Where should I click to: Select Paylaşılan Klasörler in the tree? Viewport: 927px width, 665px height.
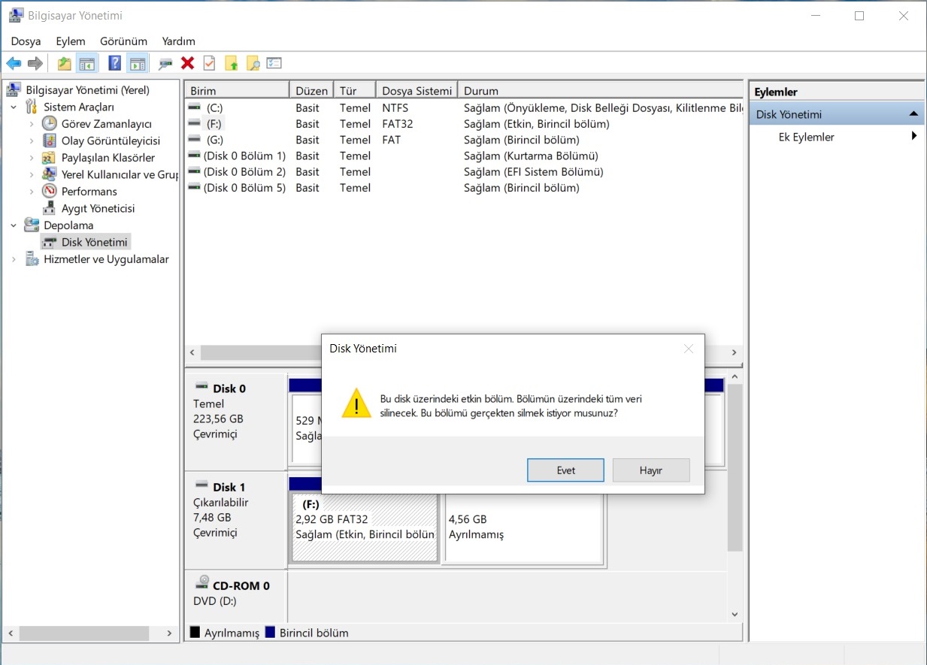(108, 158)
